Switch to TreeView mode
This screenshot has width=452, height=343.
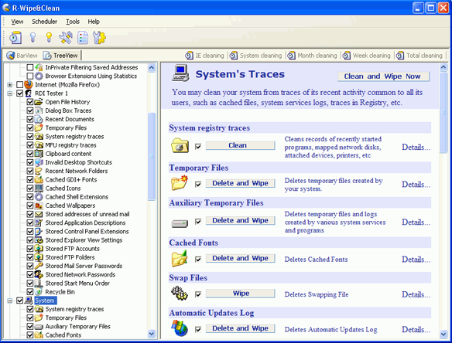coord(60,56)
